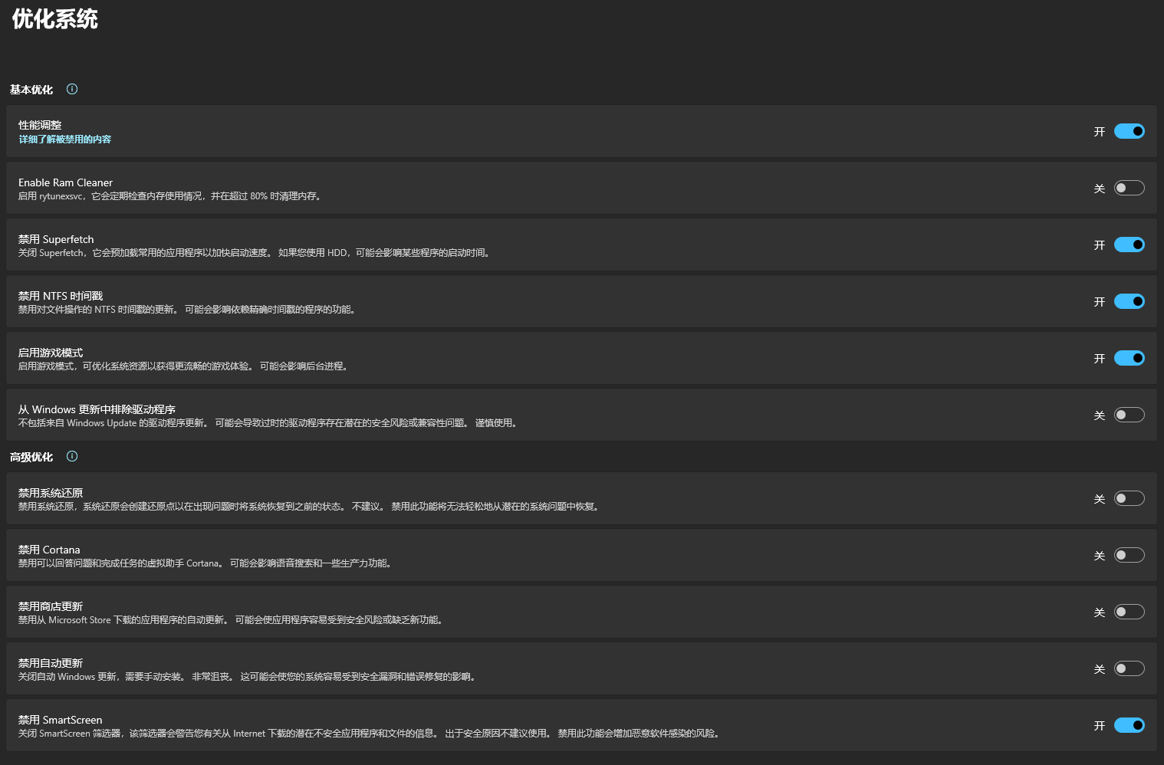Click 开 label in 性能调整 row
This screenshot has height=765, width=1164.
[x=1100, y=132]
